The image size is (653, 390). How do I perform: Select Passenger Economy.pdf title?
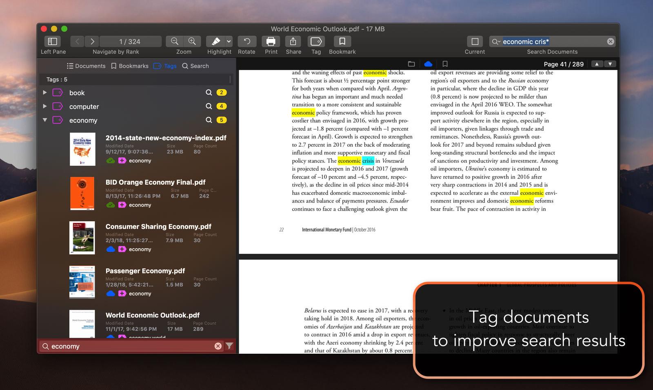[145, 271]
